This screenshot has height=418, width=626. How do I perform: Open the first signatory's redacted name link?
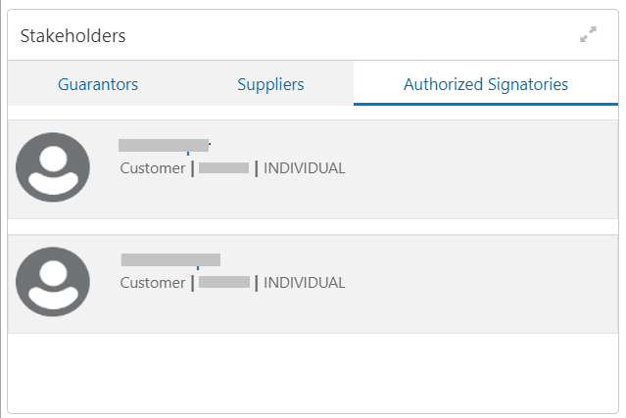pos(164,145)
